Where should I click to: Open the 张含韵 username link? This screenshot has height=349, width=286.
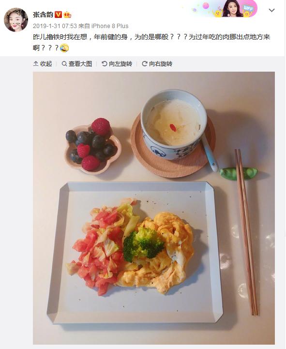[43, 15]
